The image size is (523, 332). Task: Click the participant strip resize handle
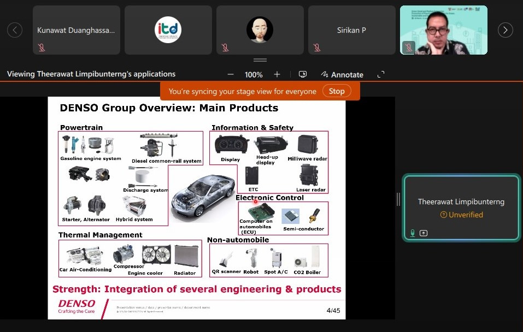tap(260, 60)
